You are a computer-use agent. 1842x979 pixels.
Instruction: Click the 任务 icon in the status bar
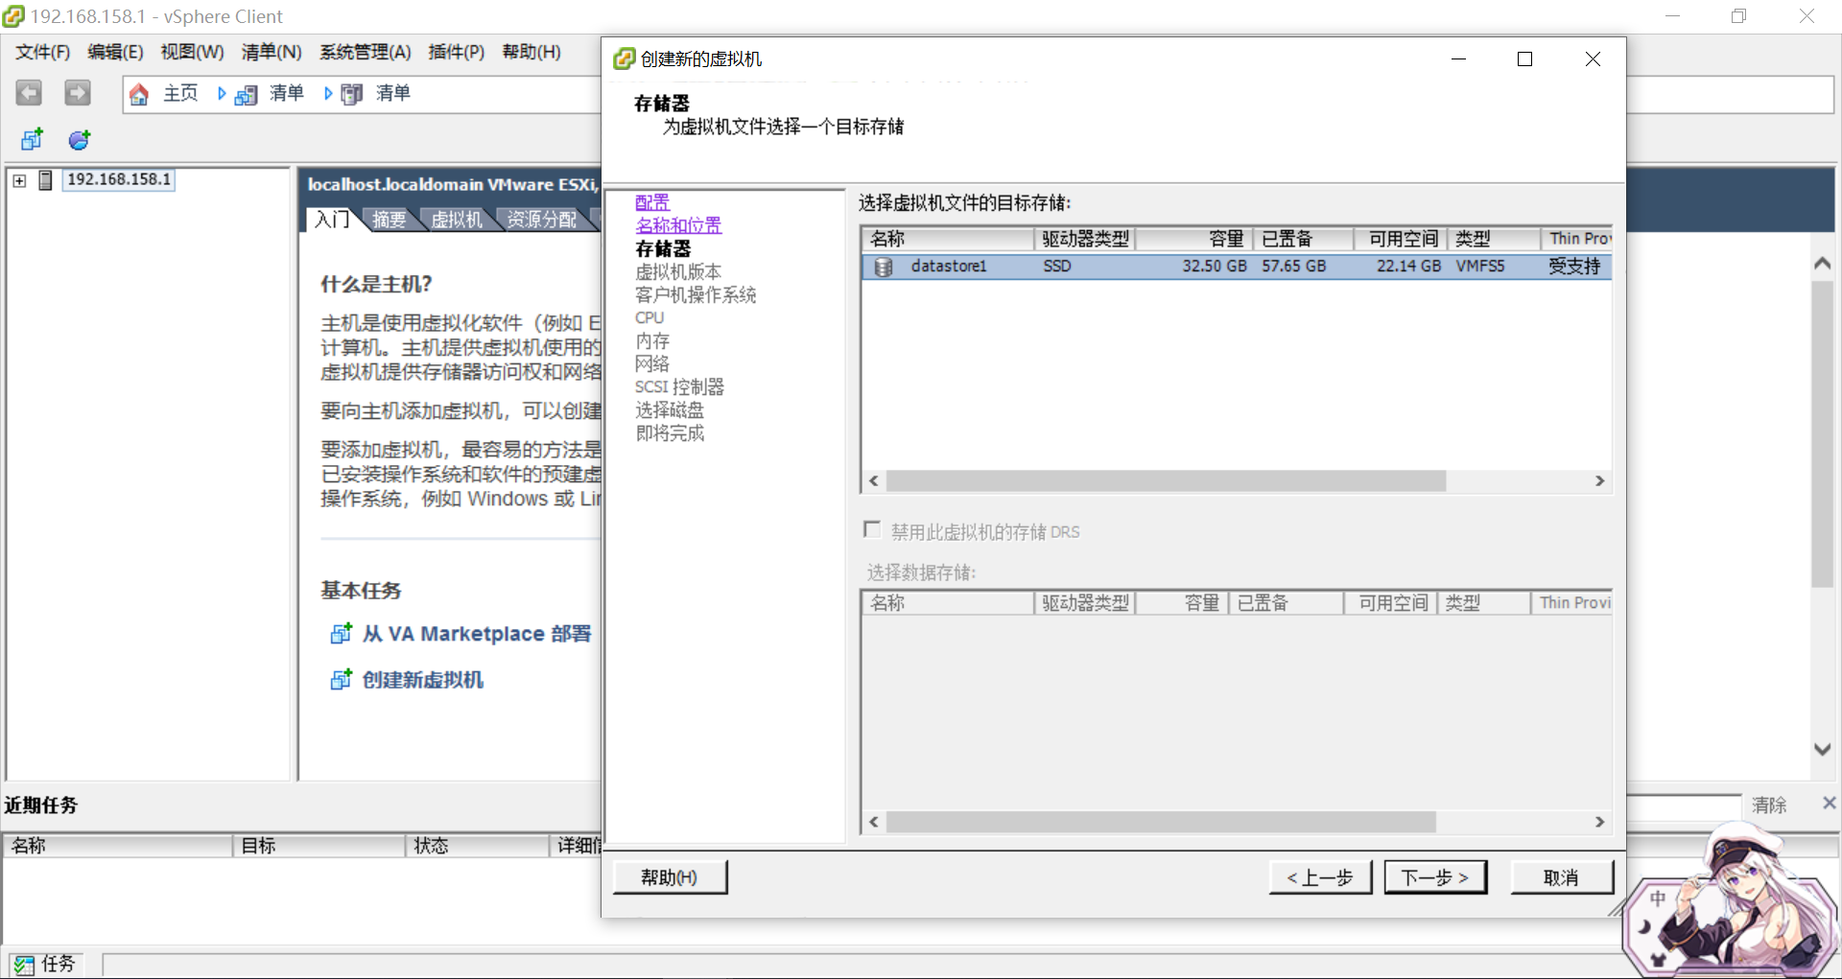click(27, 964)
